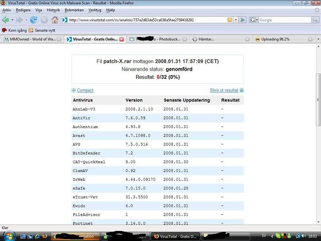Viewport: 321px width, 241px height.
Task: Open the Forward history dropdown arrow
Action: coord(26,20)
